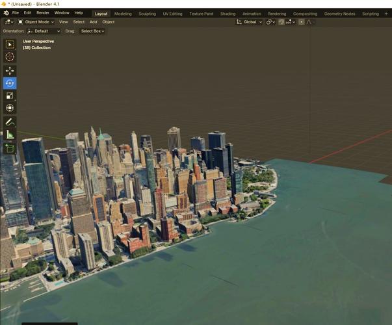This screenshot has height=325, width=392.
Task: Pick the Scale tool
Action: pos(10,96)
